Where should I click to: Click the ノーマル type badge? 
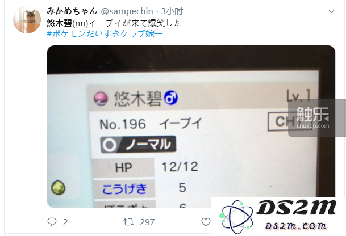[138, 144]
